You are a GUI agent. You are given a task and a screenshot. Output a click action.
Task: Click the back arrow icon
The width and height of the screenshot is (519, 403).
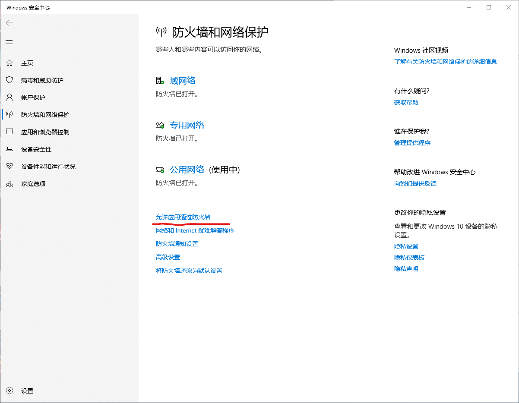coord(9,23)
